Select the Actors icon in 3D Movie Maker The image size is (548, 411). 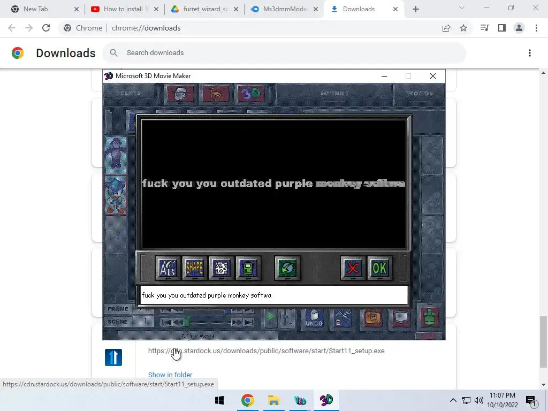tap(180, 93)
